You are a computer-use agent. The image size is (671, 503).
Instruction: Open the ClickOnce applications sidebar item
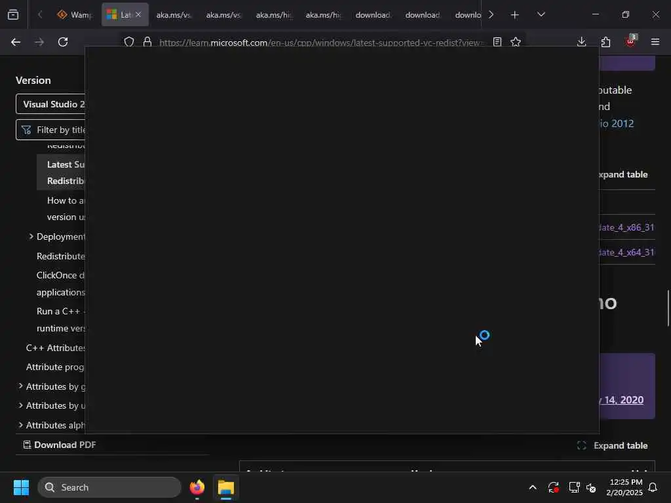point(61,284)
